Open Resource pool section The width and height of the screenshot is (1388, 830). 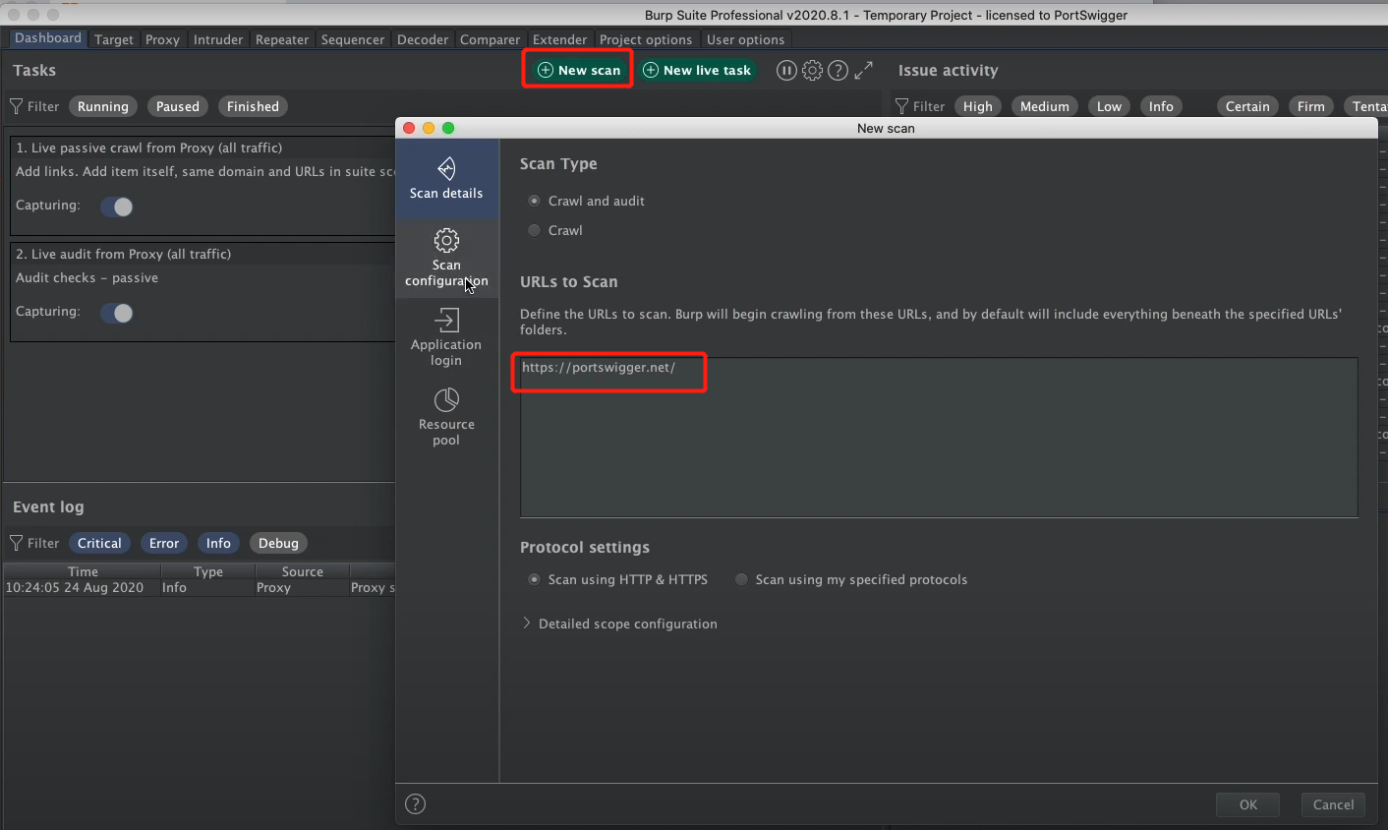[x=446, y=418]
